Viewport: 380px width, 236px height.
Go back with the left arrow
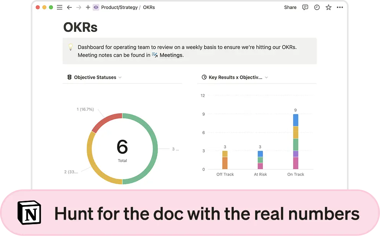[70, 8]
